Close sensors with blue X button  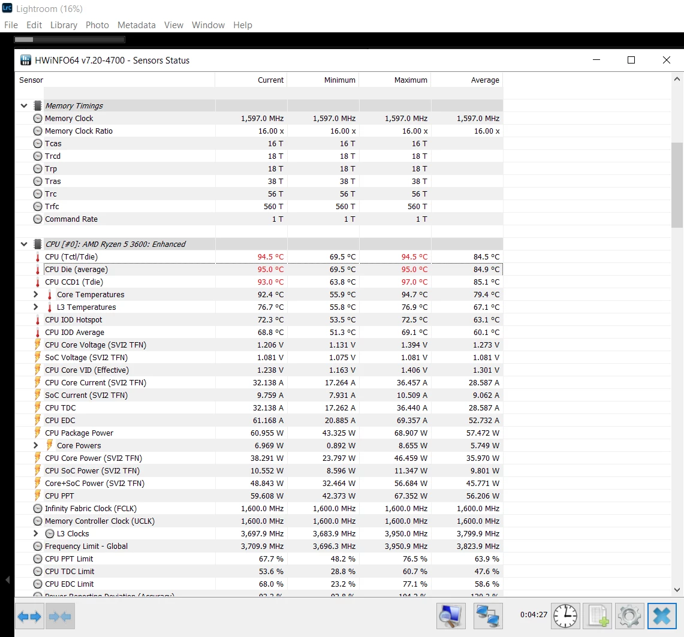point(662,616)
